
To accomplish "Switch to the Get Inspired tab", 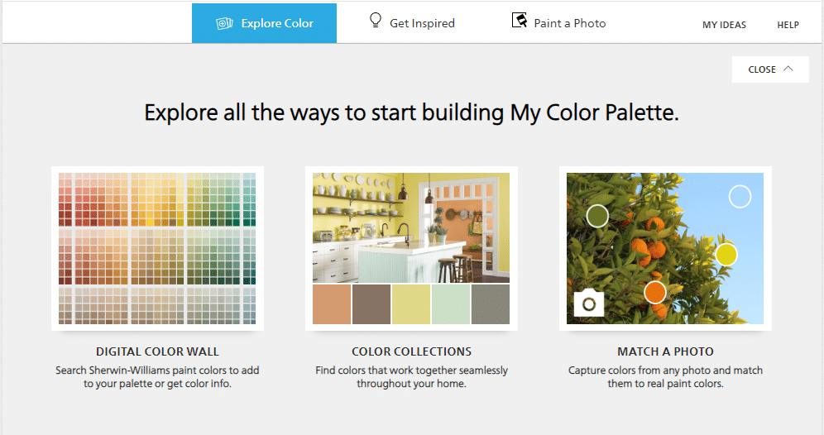I will click(411, 23).
